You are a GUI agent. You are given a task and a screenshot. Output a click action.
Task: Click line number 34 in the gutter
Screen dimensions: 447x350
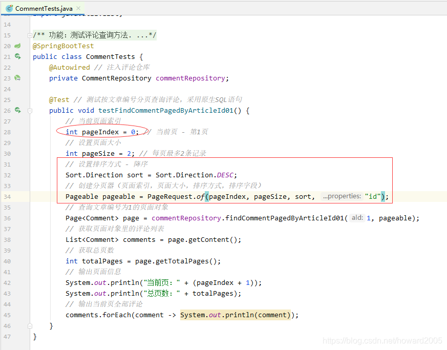[x=7, y=197]
